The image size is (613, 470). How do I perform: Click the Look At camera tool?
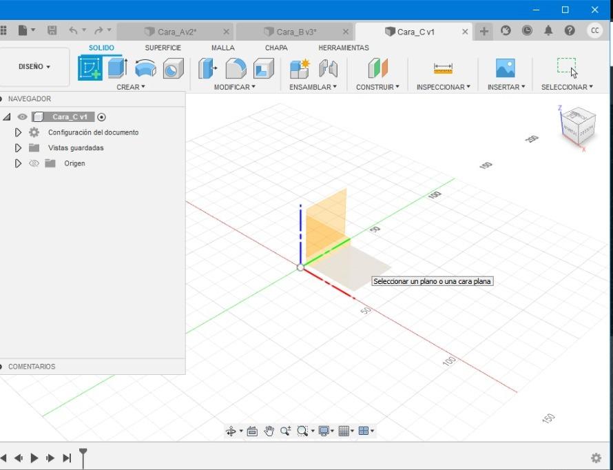[252, 431]
